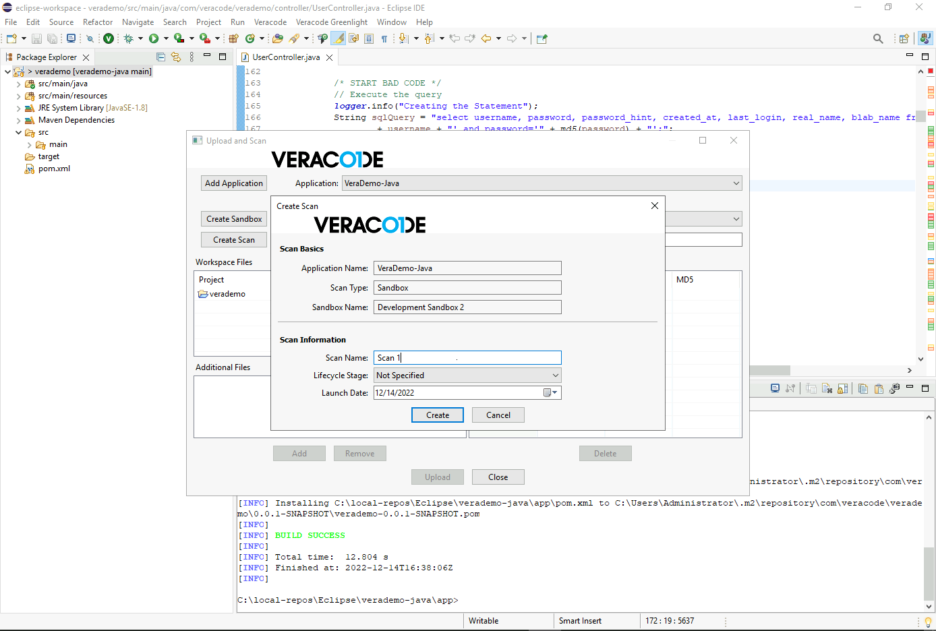The image size is (936, 631).
Task: Click the Open Perspective icon
Action: pos(904,38)
